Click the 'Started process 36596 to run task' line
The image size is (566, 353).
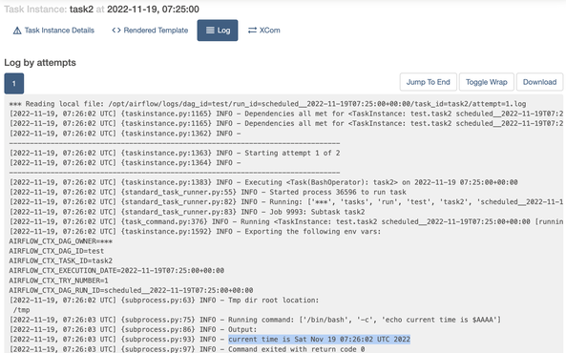(207, 192)
